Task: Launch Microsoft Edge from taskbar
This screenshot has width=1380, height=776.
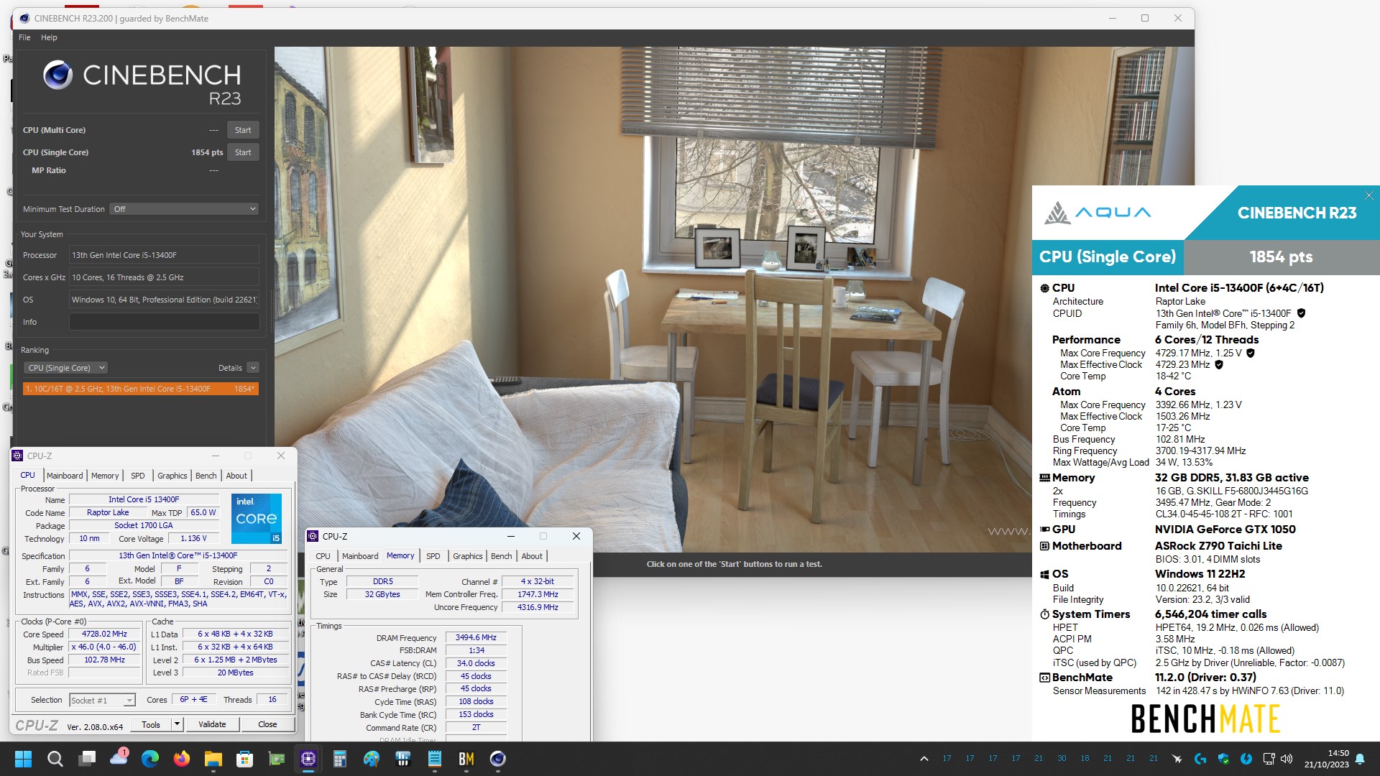Action: 150,759
